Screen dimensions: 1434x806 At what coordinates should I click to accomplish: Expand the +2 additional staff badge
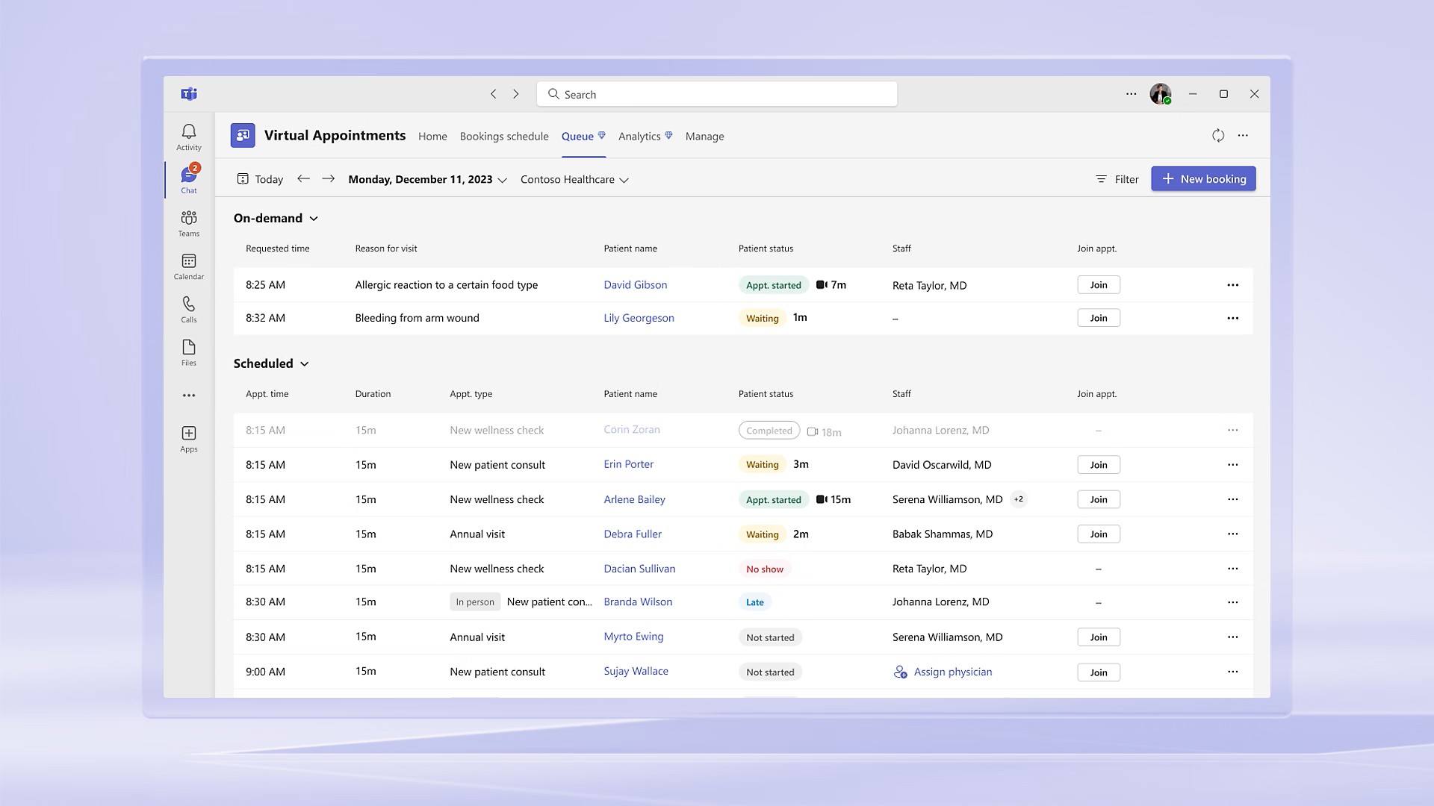coord(1019,499)
